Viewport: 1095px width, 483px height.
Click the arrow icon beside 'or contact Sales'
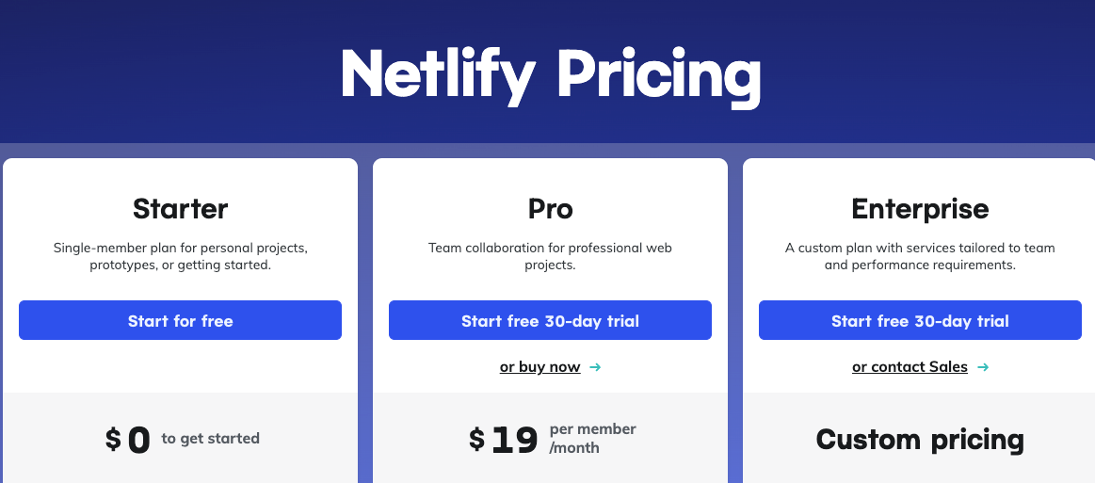coord(983,367)
